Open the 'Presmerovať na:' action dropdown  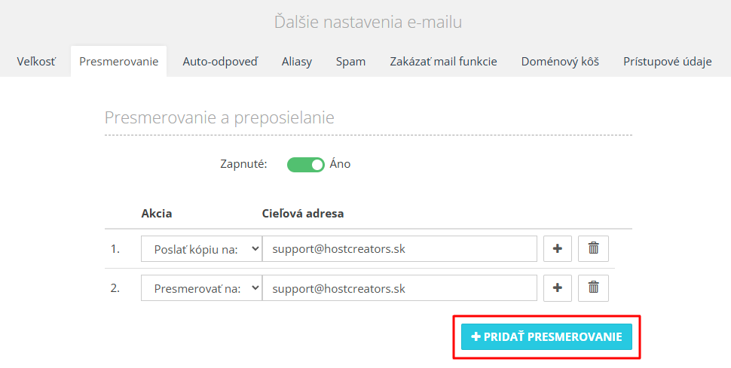click(x=201, y=288)
